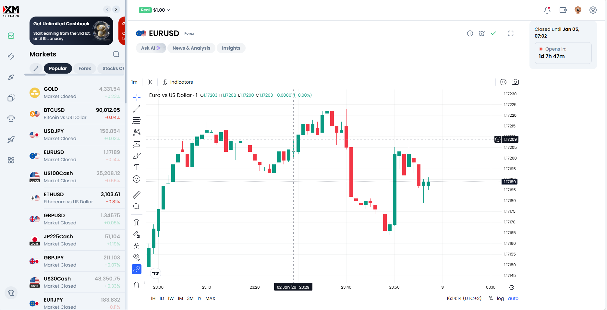Select the trend line drawing tool
The image size is (607, 310).
137,109
